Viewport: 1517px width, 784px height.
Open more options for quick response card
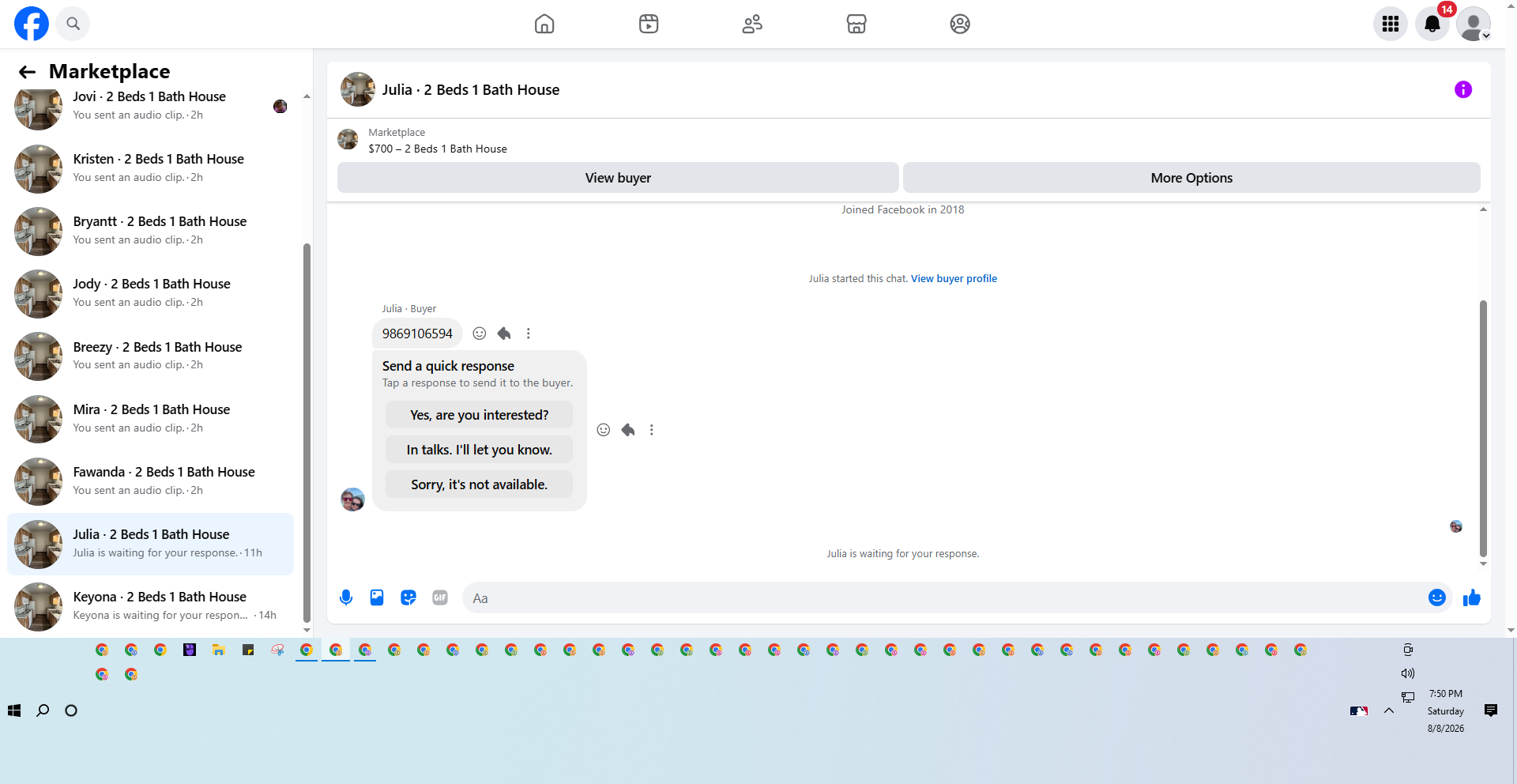tap(652, 430)
